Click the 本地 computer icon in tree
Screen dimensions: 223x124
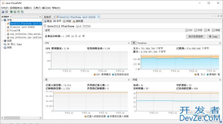point(5,20)
